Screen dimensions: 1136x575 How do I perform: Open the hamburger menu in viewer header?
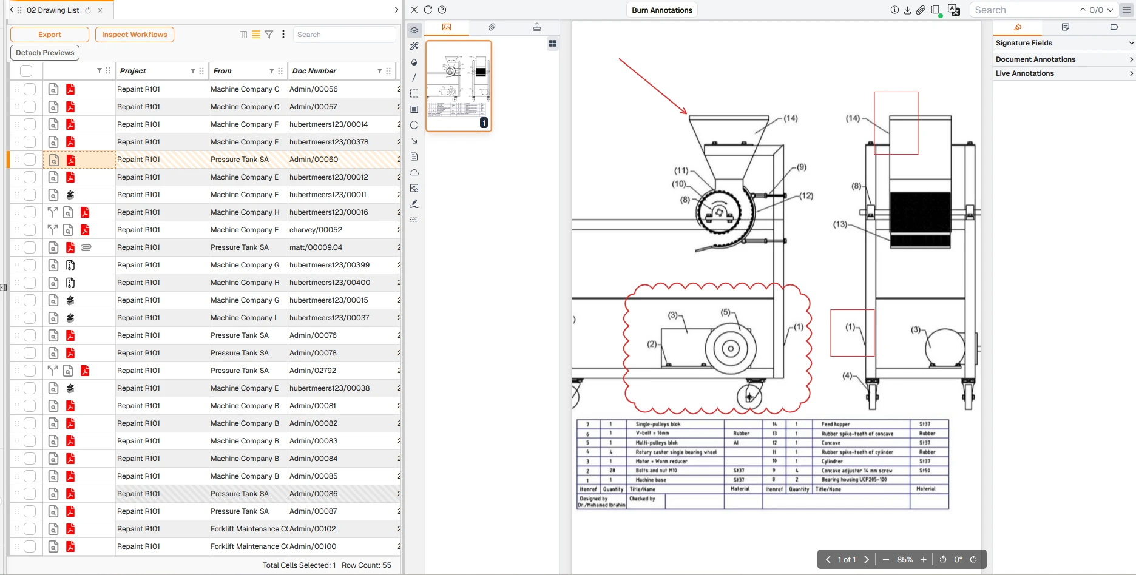click(1127, 10)
